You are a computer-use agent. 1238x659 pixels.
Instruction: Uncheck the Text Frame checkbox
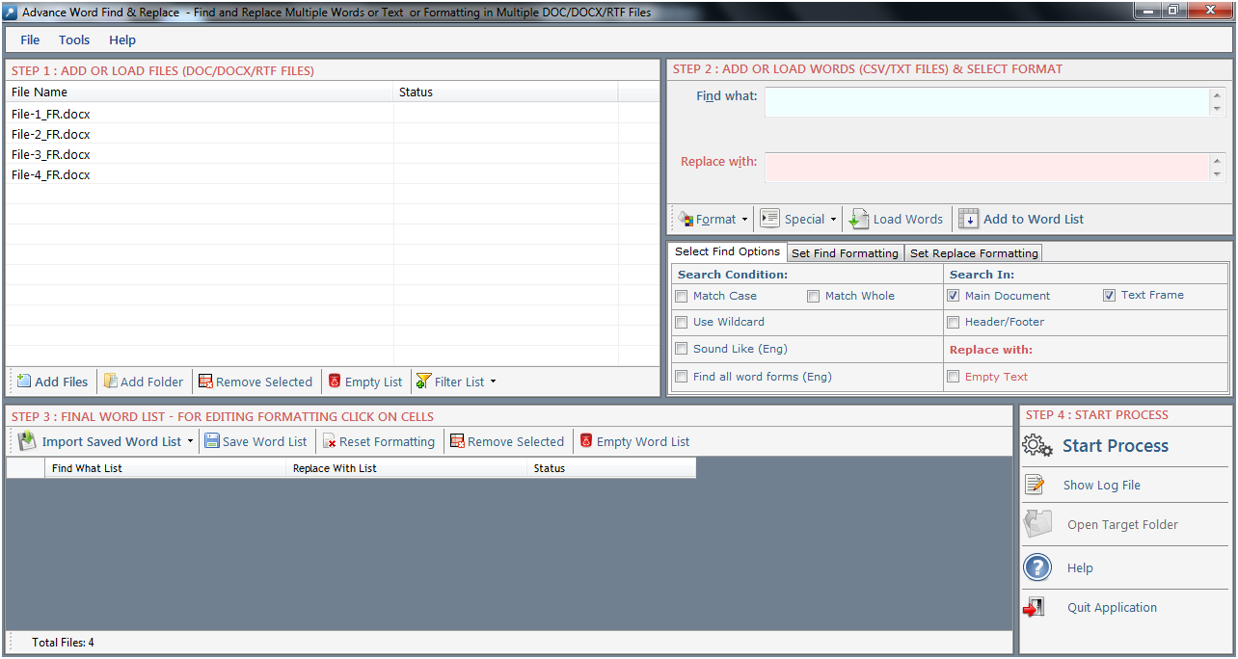click(x=1110, y=295)
